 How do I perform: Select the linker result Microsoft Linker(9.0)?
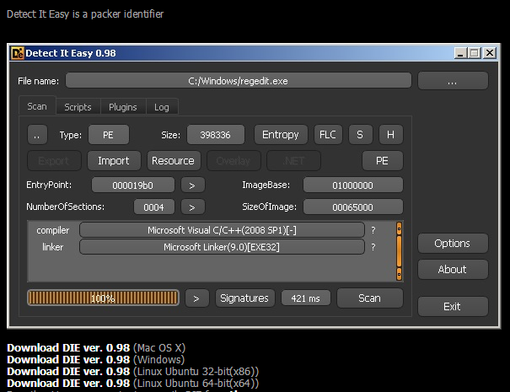coord(222,247)
